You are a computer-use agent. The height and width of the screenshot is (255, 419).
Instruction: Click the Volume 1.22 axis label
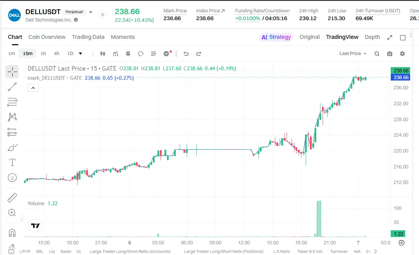click(x=399, y=233)
